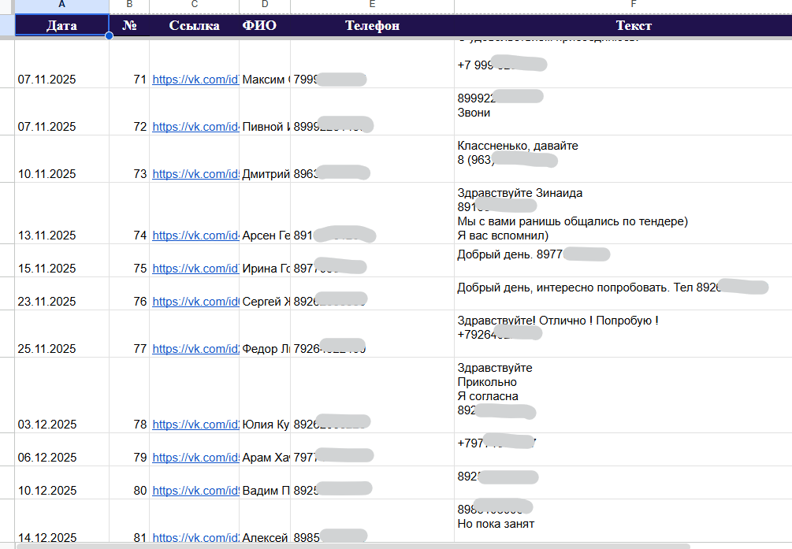Select the Телефон header cell

(372, 25)
